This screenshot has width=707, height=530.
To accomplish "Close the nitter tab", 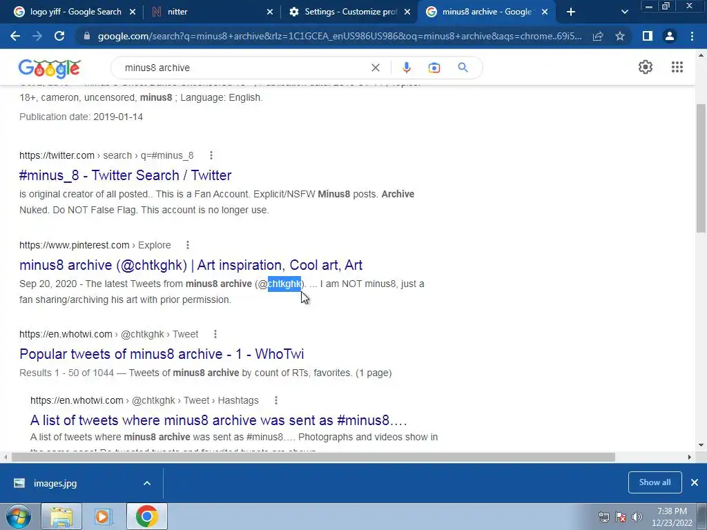I will pyautogui.click(x=270, y=12).
